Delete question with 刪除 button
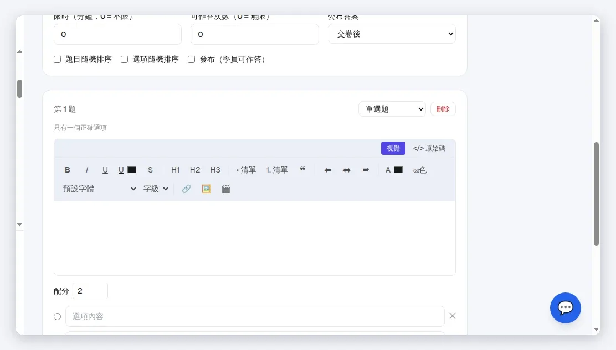 coord(443,109)
